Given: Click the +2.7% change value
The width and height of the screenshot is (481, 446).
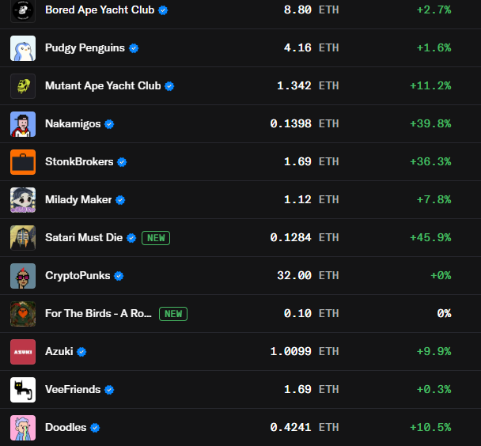Looking at the screenshot, I should 434,10.
